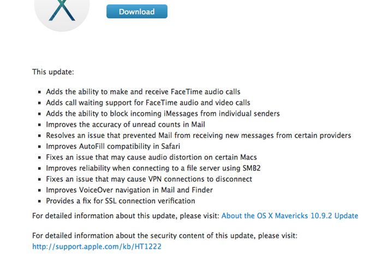Open the support.apple.com/kb/HT1222 link
Viewport: 382px width, 254px height.
(x=97, y=246)
